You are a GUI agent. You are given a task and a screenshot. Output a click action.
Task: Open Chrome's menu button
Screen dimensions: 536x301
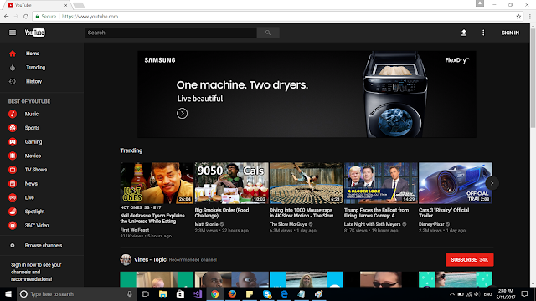[530, 17]
